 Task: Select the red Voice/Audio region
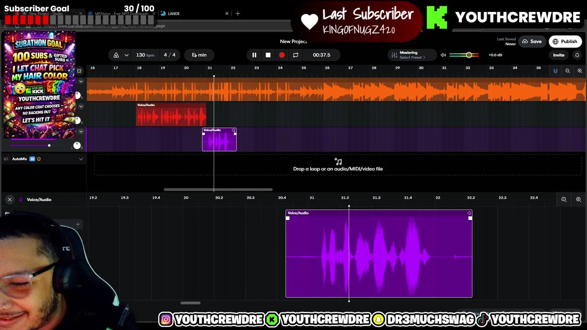171,115
